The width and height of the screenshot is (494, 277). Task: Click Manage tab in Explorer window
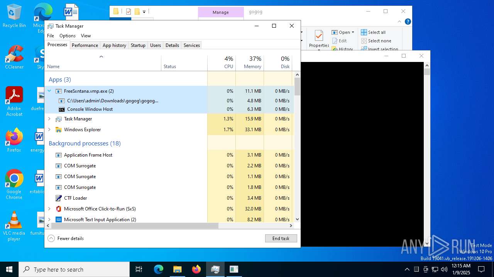click(x=221, y=12)
